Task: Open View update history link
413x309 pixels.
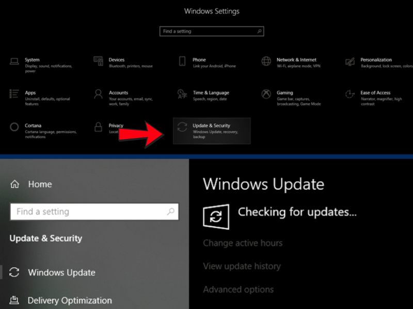Action: click(x=242, y=266)
